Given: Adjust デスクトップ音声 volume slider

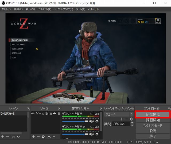Looking at the screenshot, I should [75, 121].
